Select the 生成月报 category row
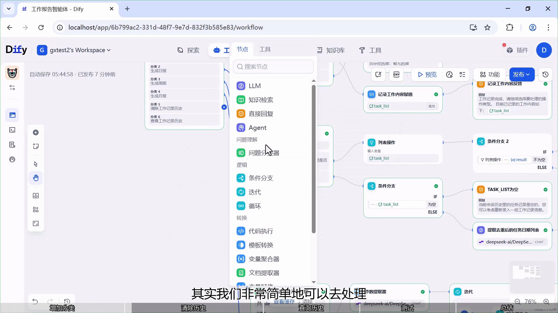 coord(184,94)
